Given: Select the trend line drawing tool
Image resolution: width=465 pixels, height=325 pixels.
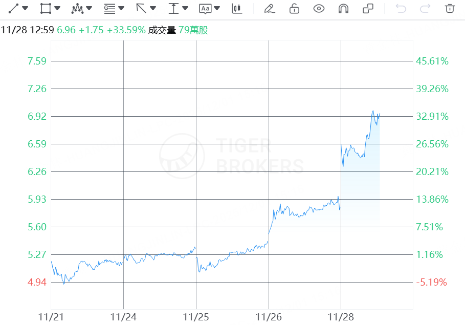Looking at the screenshot, I should 14,8.
